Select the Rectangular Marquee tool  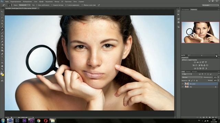coord(2,15)
